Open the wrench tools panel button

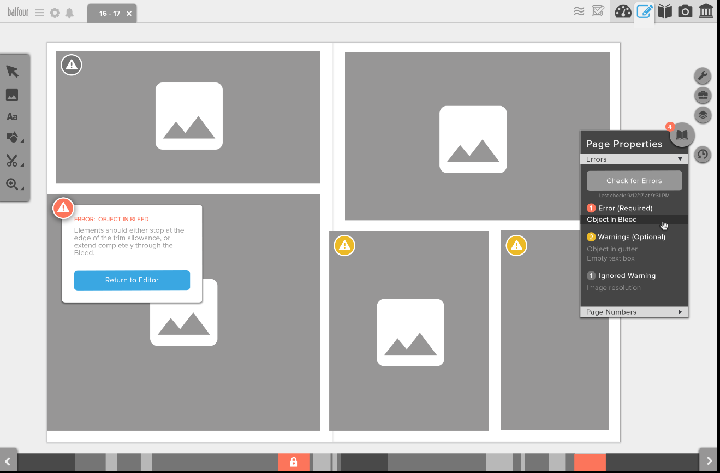click(x=703, y=76)
